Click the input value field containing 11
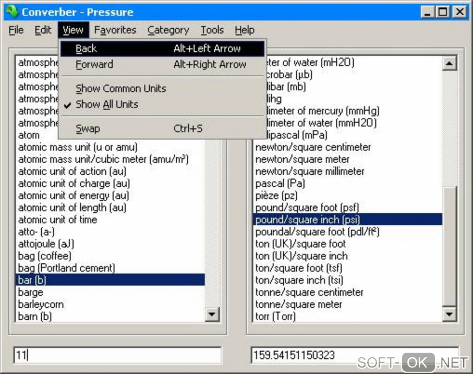The image size is (473, 374). click(117, 355)
